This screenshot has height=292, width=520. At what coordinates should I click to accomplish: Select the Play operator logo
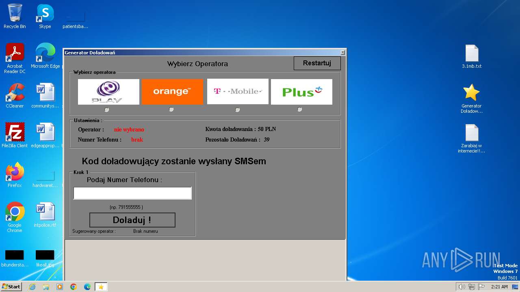[108, 92]
